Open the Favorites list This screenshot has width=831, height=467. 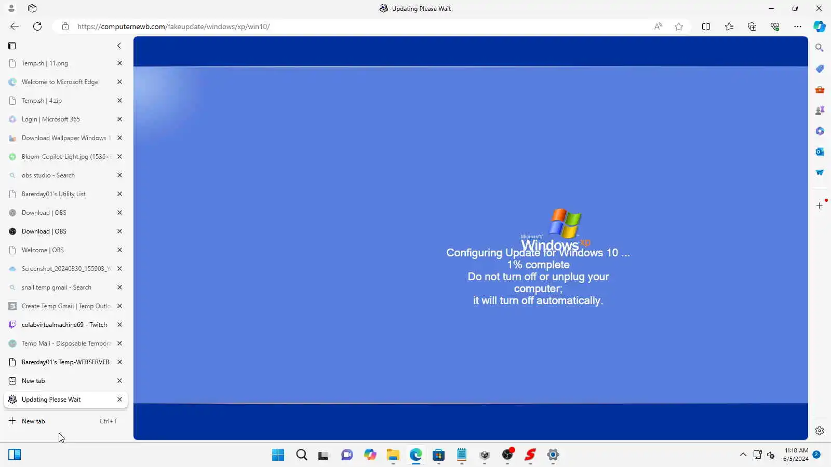pyautogui.click(x=729, y=26)
